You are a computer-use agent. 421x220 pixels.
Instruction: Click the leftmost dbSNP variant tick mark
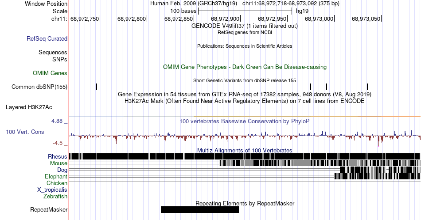click(x=97, y=87)
